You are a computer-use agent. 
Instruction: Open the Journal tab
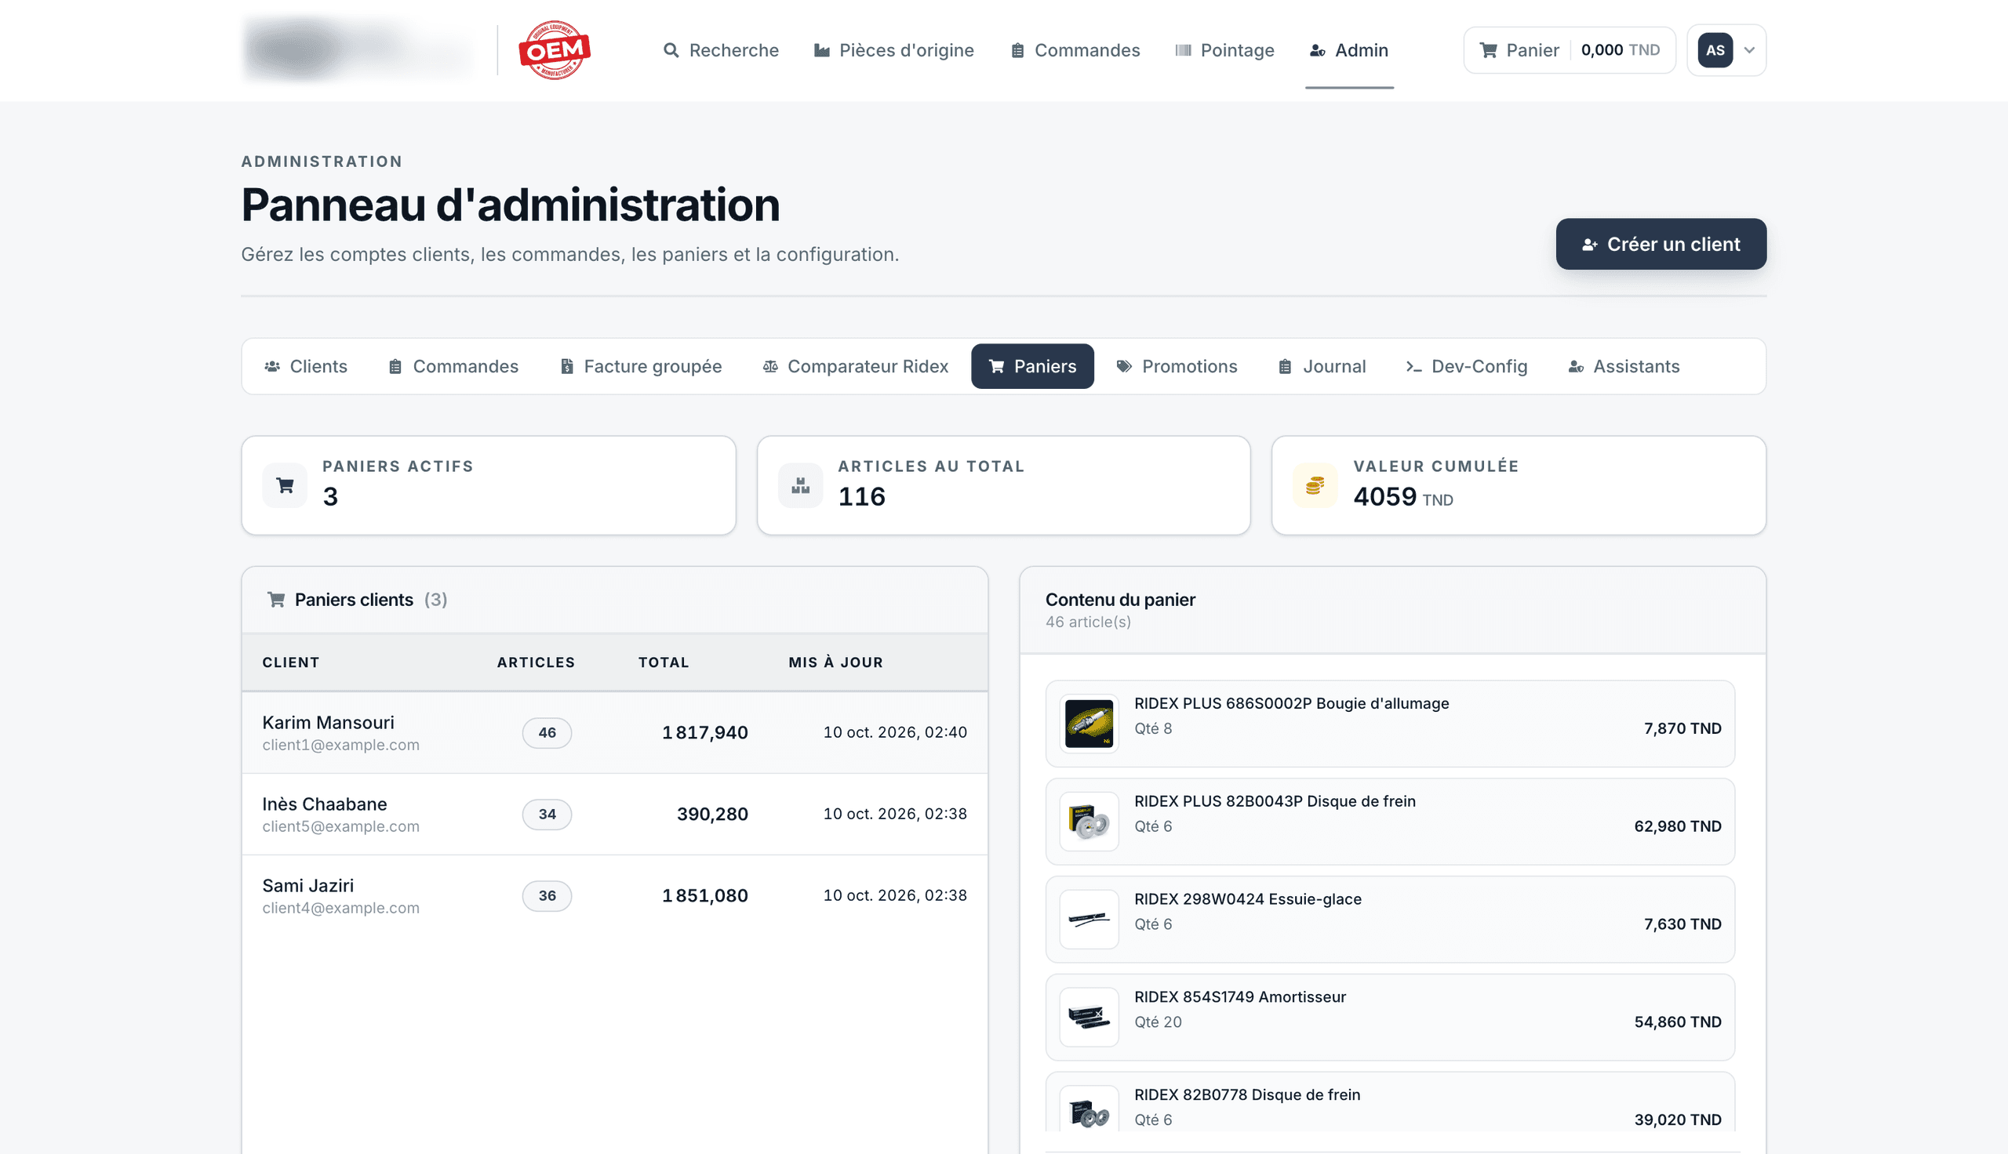(1322, 366)
